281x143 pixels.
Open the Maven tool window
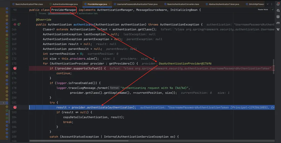click(x=278, y=23)
